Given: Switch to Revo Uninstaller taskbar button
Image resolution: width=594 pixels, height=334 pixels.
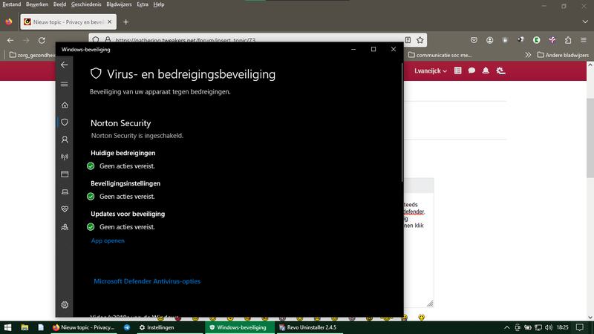Looking at the screenshot, I should pyautogui.click(x=310, y=327).
